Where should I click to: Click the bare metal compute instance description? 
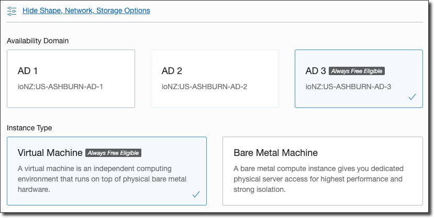(x=318, y=179)
